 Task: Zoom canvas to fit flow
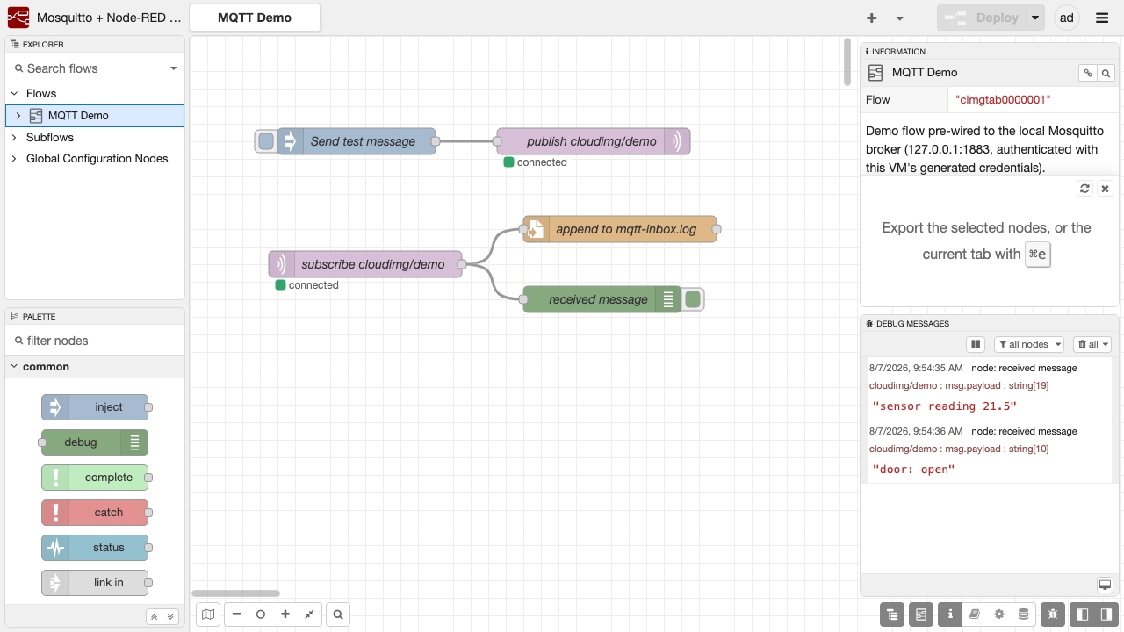(310, 614)
